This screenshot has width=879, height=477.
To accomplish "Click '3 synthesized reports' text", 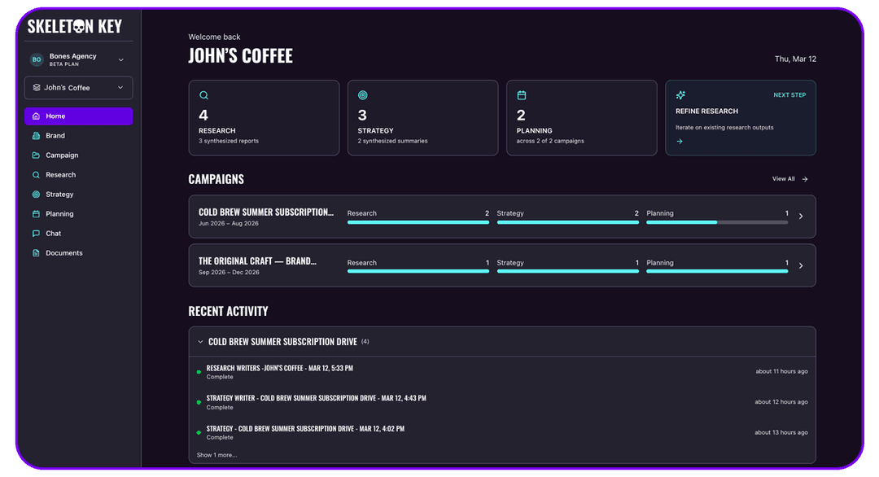I will click(229, 142).
